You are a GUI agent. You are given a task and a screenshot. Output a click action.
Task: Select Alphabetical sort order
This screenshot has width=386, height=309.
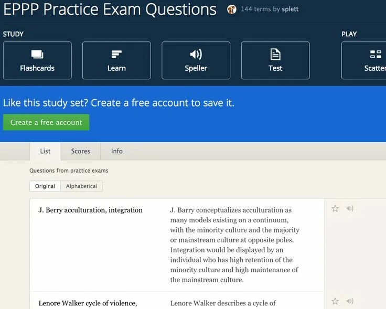coord(81,186)
